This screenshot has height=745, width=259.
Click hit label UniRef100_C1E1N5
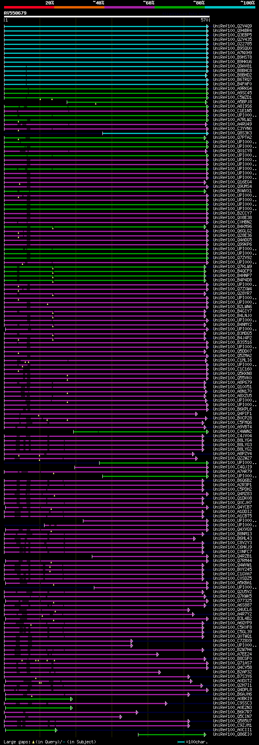click(x=232, y=111)
